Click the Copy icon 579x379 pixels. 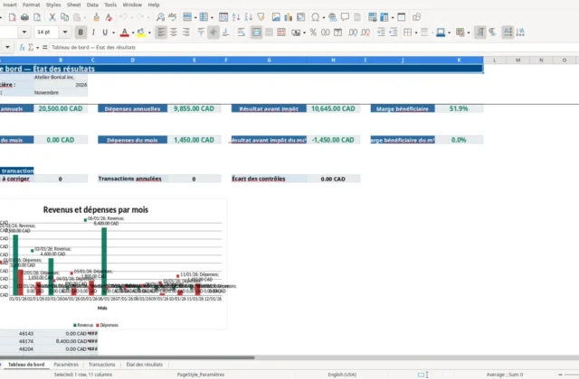pos(64,17)
